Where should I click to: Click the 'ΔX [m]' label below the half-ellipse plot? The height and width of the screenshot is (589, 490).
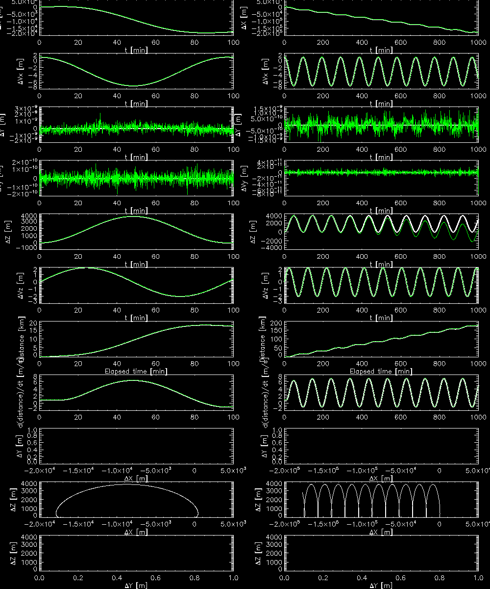135,532
